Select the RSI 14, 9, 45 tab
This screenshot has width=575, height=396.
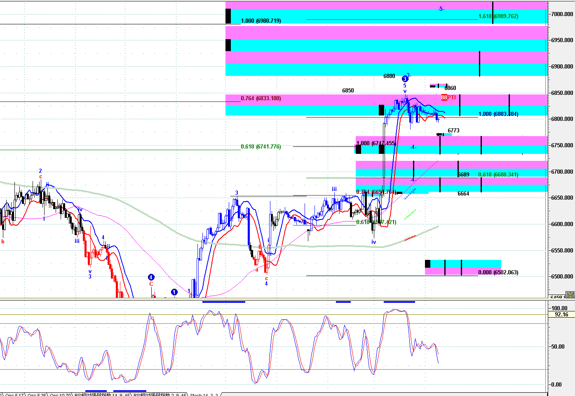(102, 394)
